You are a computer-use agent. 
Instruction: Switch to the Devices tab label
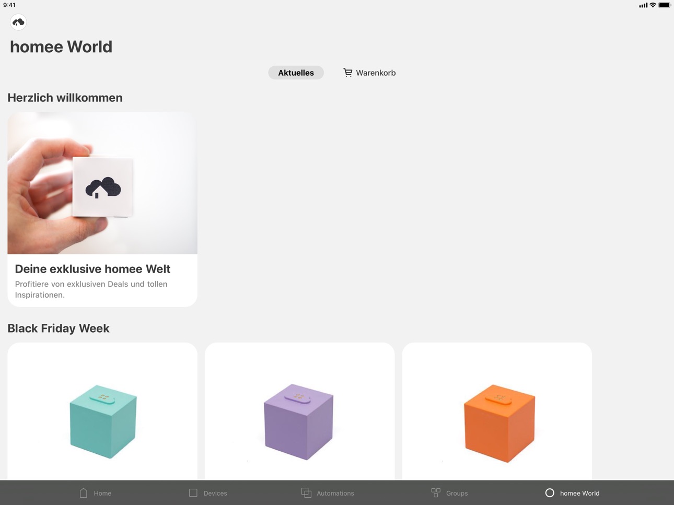pyautogui.click(x=215, y=493)
